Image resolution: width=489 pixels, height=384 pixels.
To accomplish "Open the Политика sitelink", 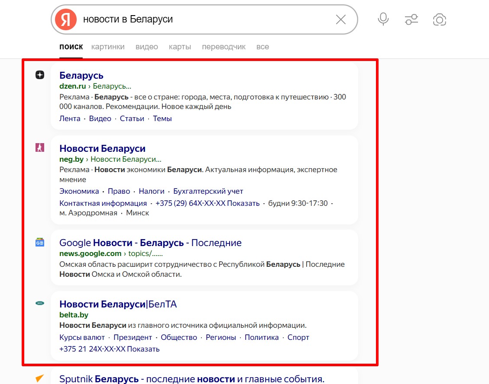I will point(262,338).
